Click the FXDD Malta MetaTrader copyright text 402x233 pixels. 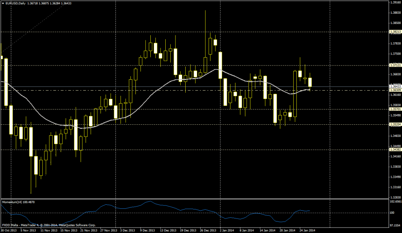click(x=49, y=225)
